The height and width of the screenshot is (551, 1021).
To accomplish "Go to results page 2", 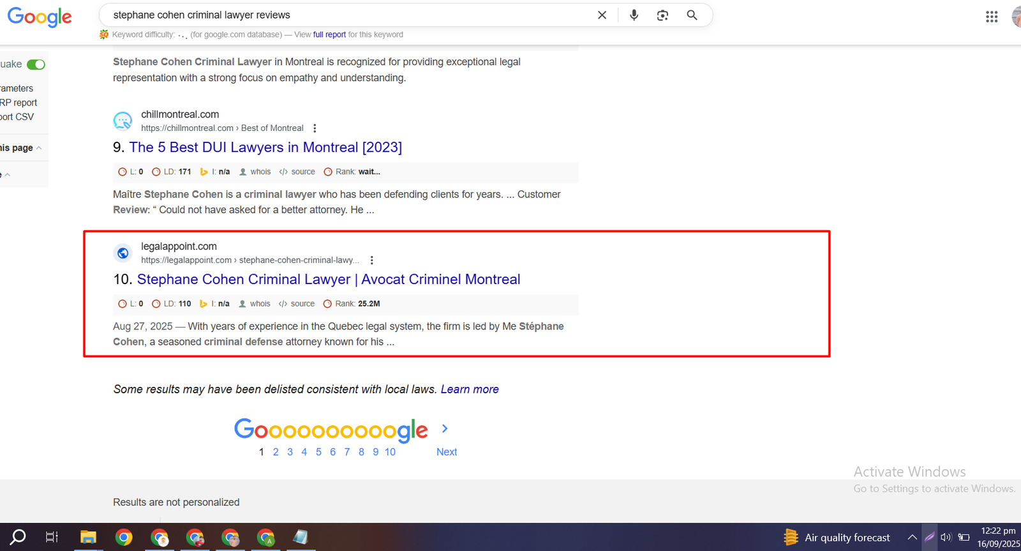I will [x=276, y=452].
